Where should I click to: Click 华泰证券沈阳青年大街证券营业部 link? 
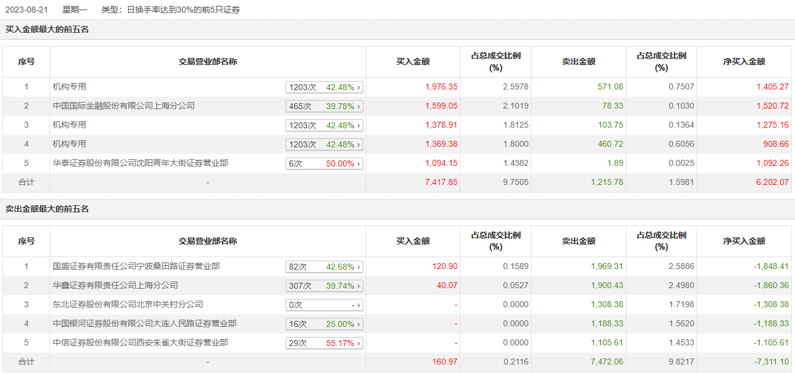[x=140, y=163]
